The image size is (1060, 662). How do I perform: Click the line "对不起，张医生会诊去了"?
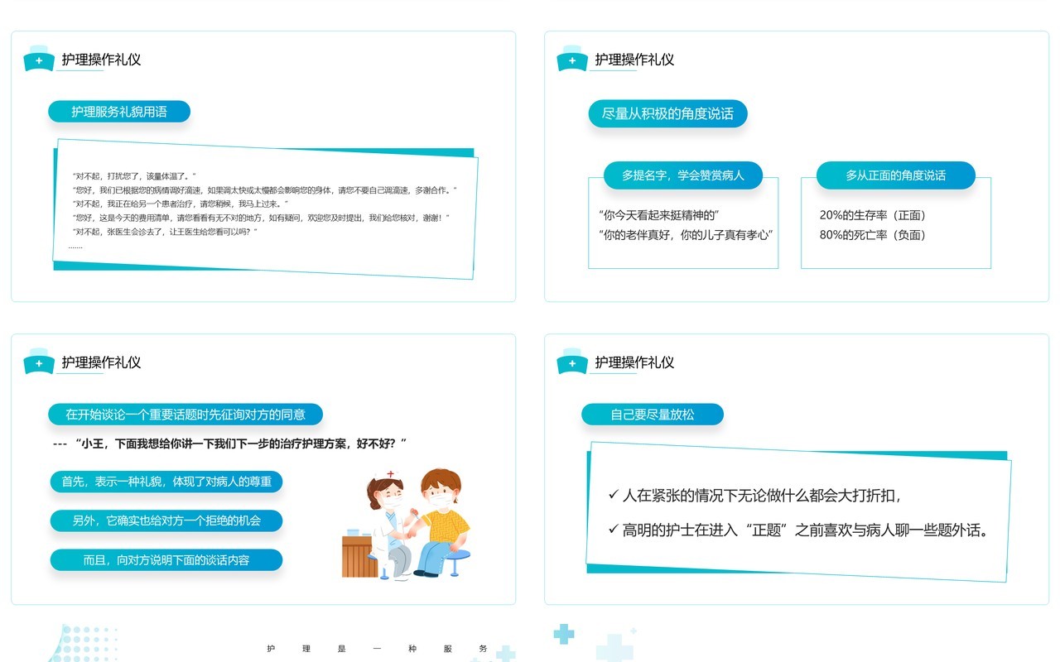coord(166,232)
